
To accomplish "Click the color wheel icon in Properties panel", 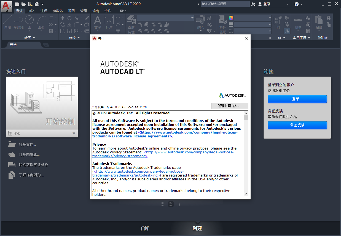I will 231,18.
